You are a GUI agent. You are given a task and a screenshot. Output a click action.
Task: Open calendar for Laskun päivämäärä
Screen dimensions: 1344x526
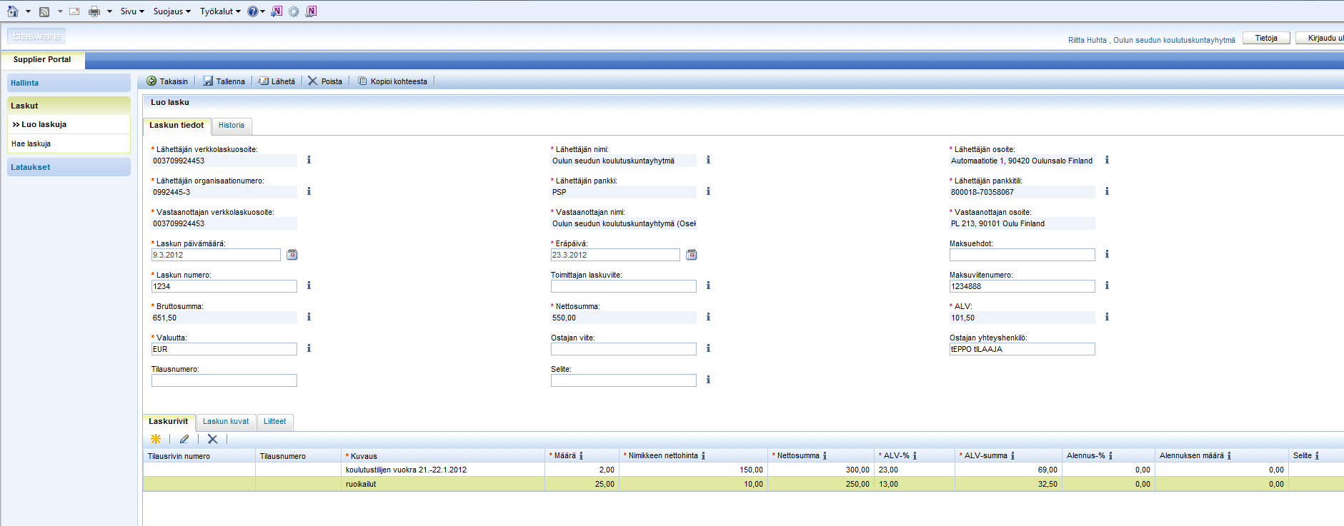[292, 255]
